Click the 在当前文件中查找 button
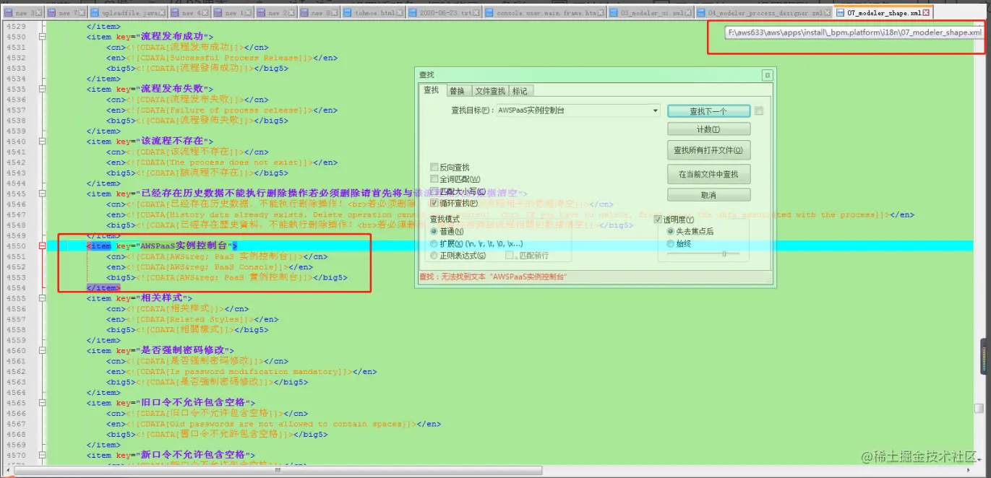The height and width of the screenshot is (478, 991). (x=708, y=174)
